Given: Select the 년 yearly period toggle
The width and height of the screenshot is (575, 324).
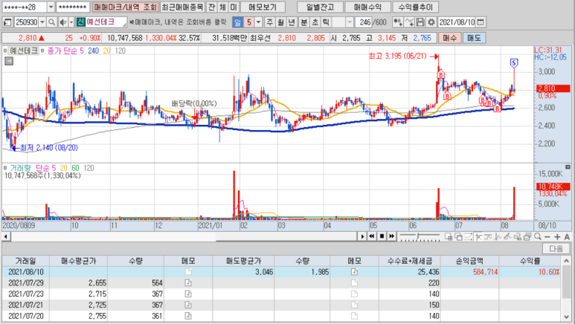Looking at the screenshot, I should 292,22.
